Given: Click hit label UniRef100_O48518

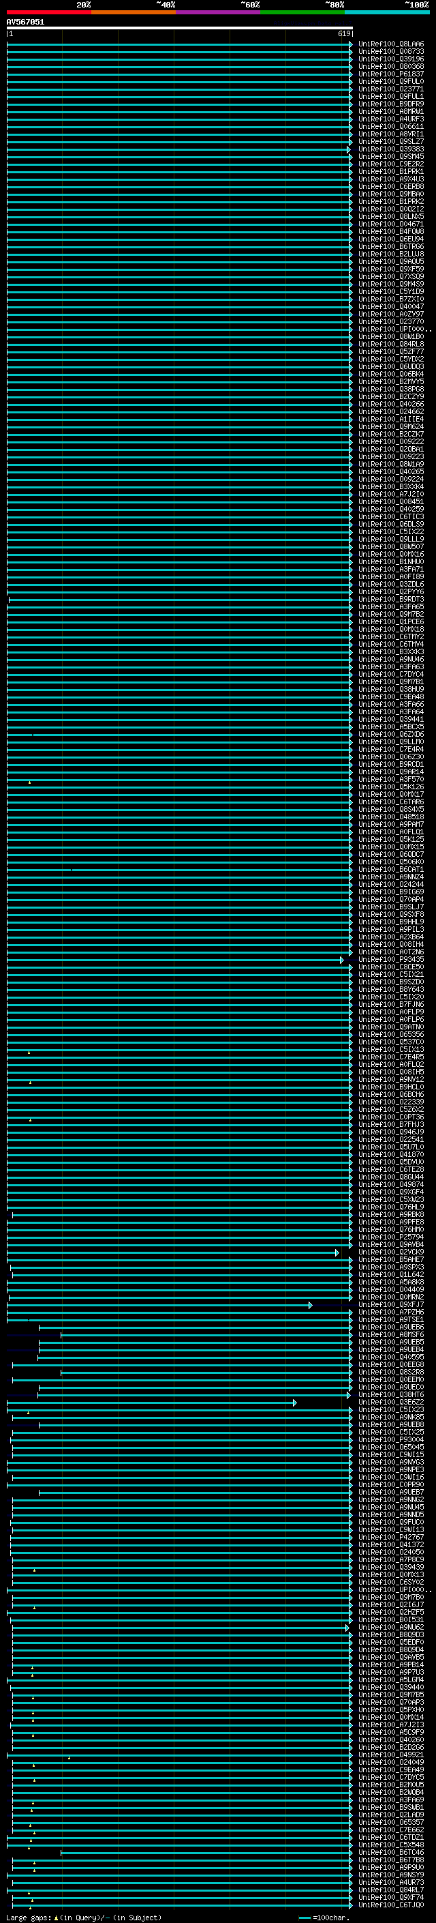Looking at the screenshot, I should [391, 817].
